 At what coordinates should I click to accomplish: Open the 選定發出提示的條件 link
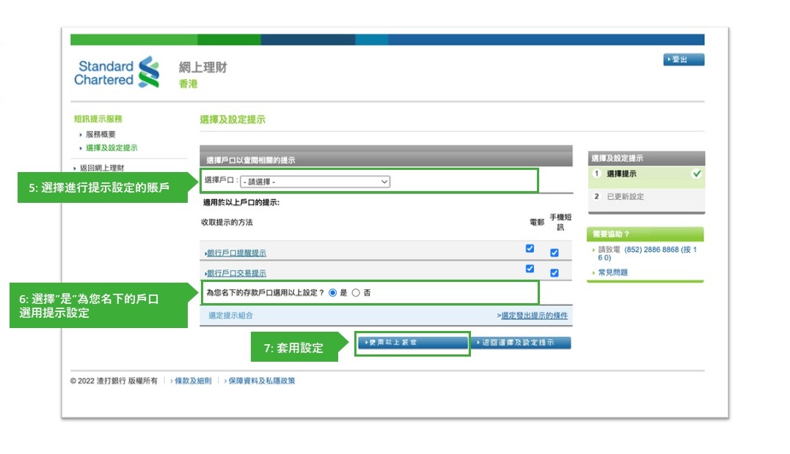point(533,316)
